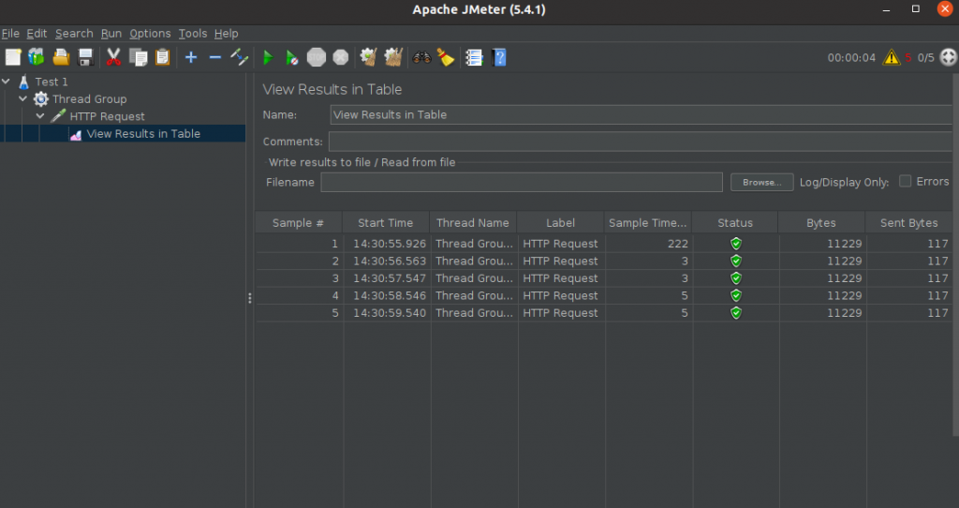Save the test plan with floppy icon

pyautogui.click(x=85, y=57)
